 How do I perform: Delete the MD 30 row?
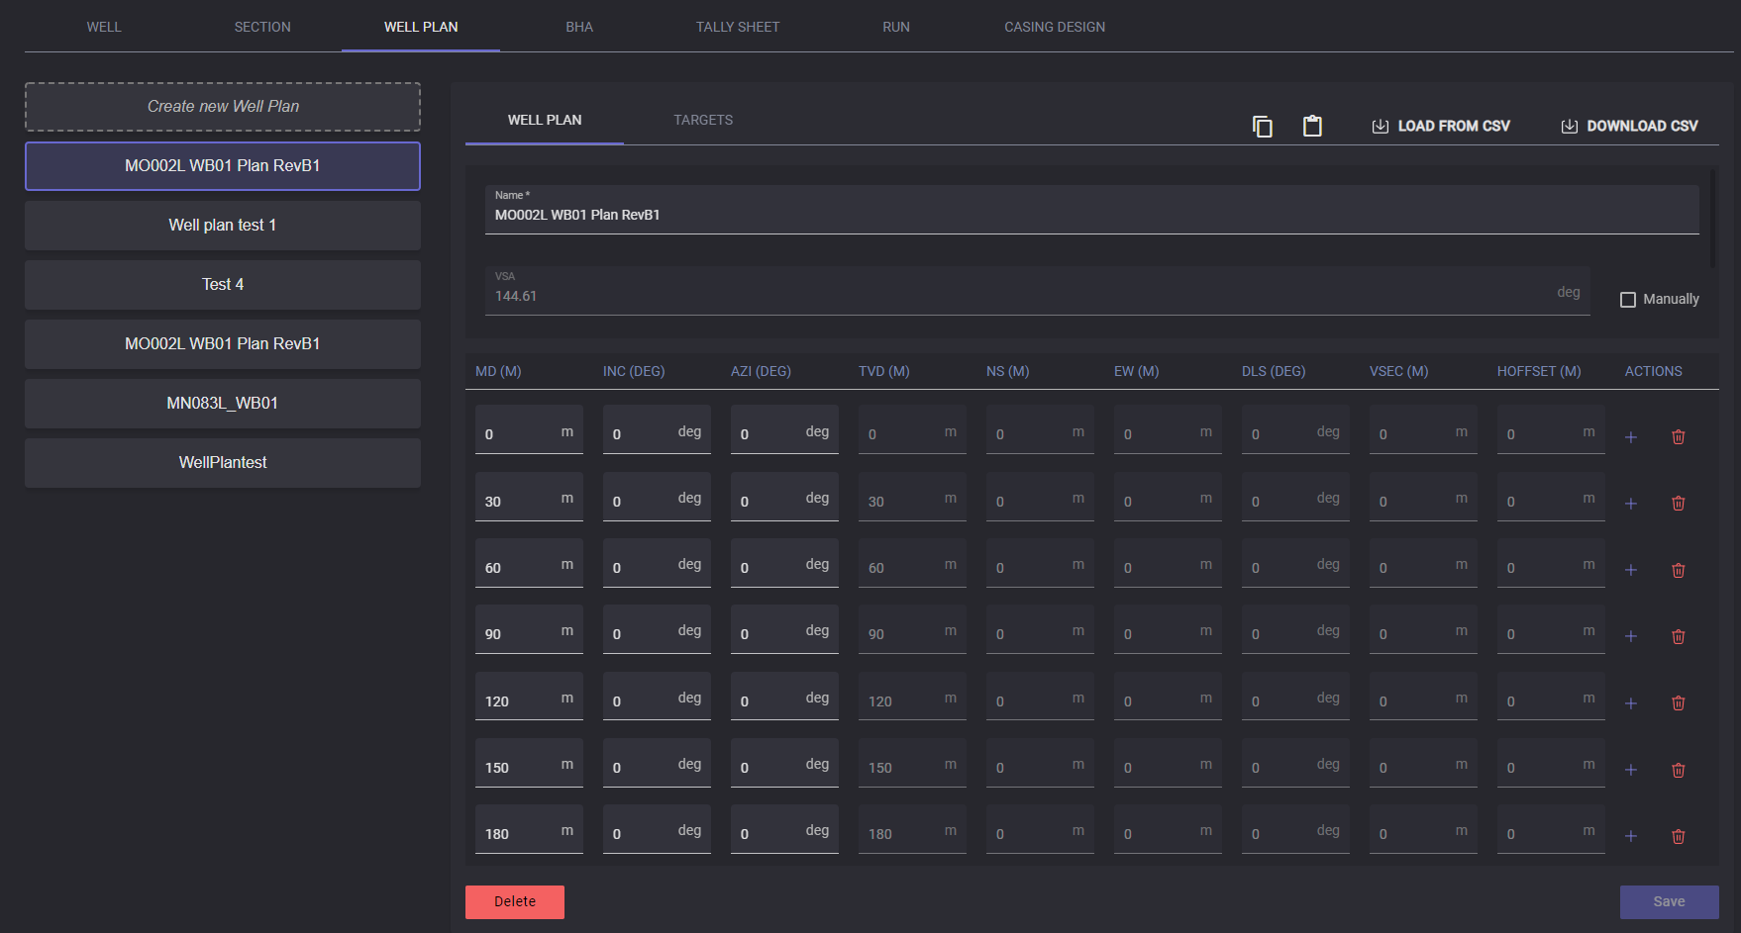[x=1678, y=504]
